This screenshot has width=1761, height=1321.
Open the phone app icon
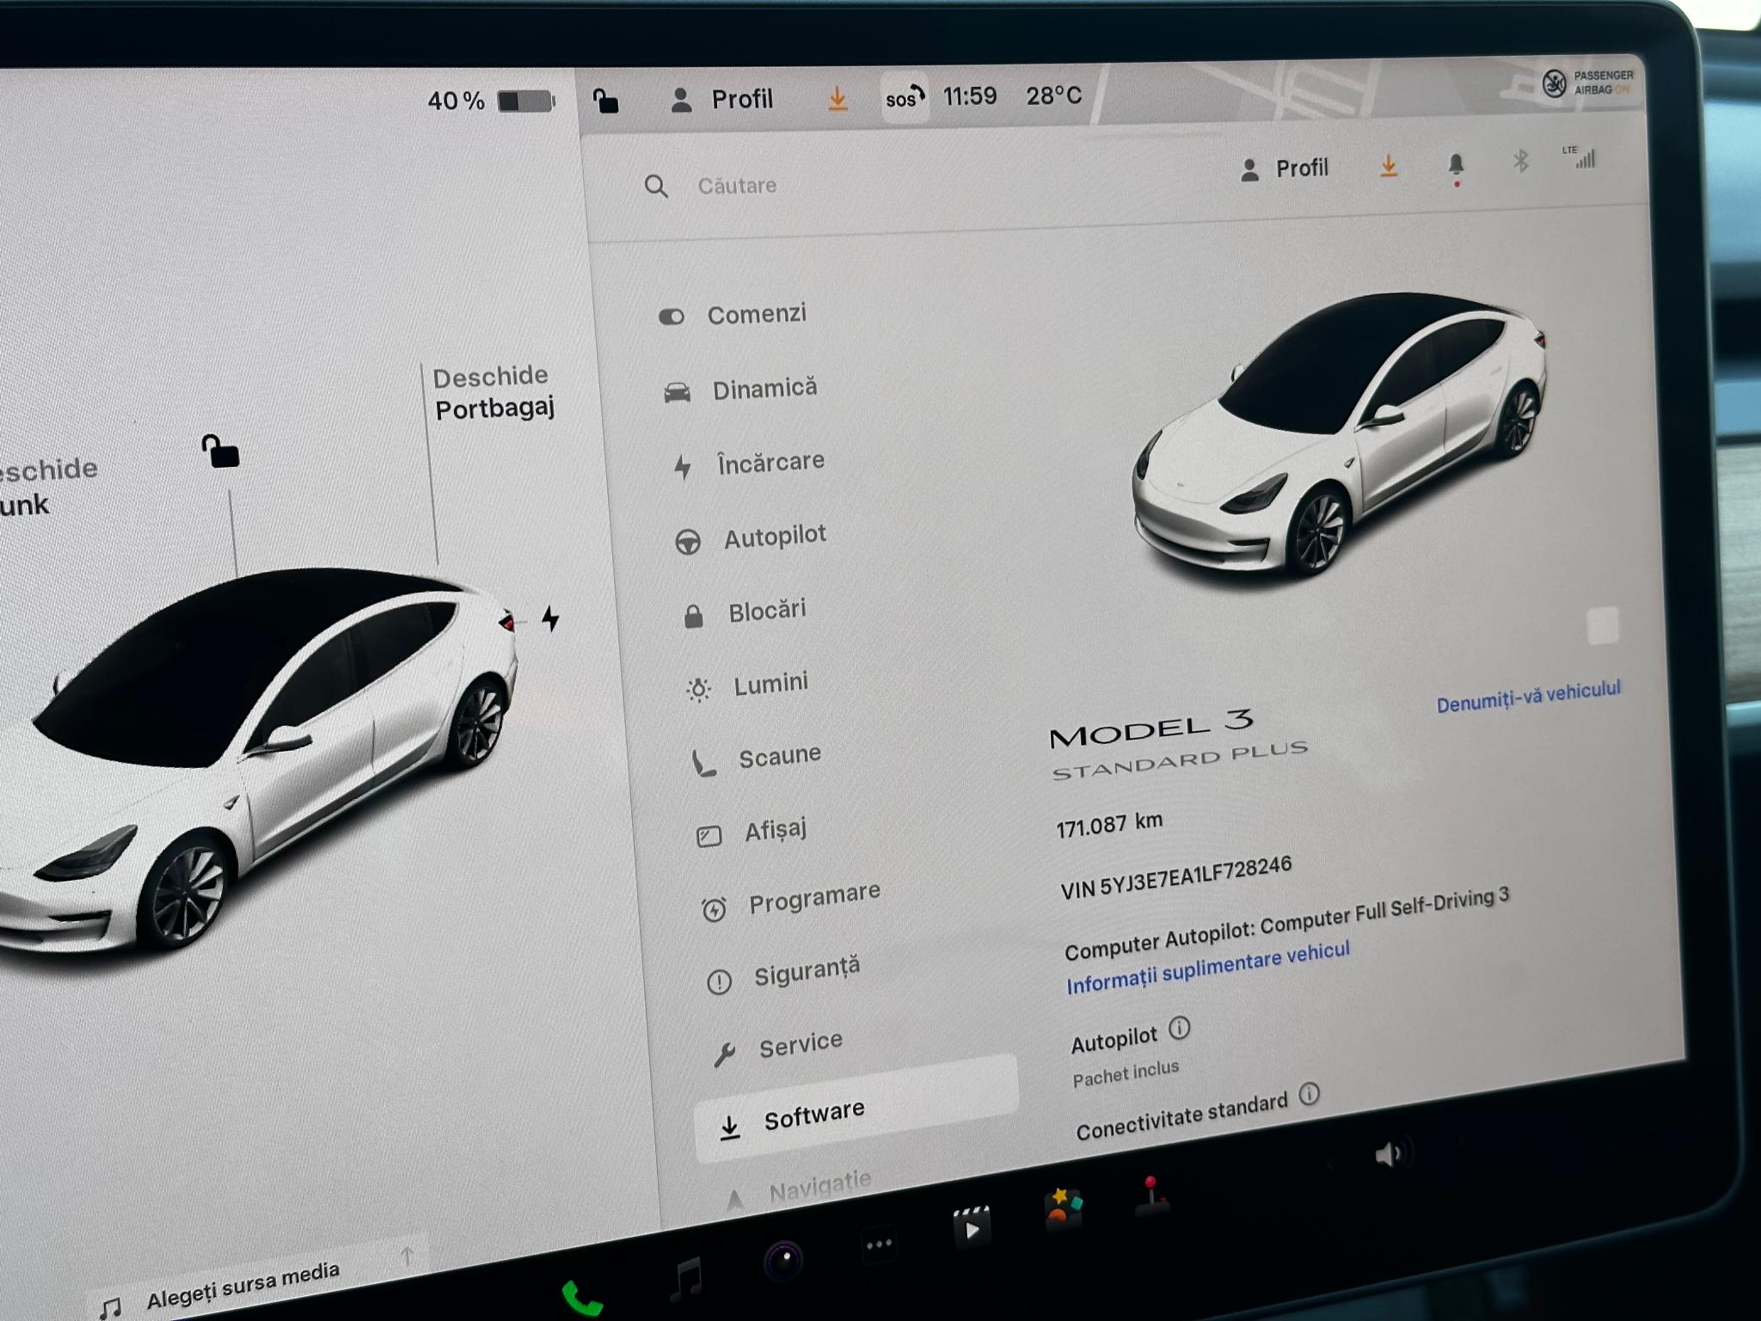[x=582, y=1299]
